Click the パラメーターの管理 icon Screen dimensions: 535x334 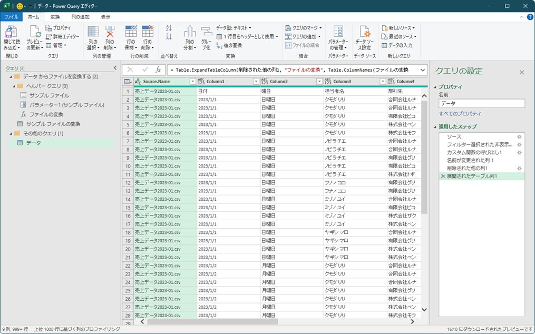point(338,32)
